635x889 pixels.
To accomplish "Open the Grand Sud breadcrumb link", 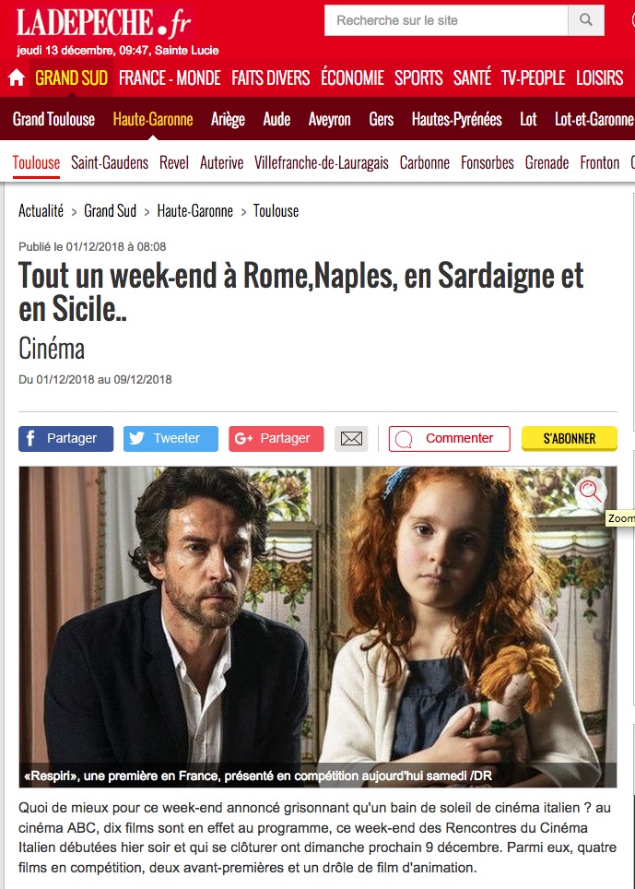I will pyautogui.click(x=111, y=211).
